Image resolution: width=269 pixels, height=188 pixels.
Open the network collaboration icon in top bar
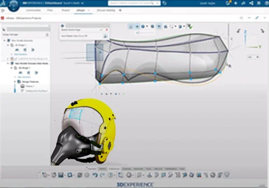coord(251,3)
